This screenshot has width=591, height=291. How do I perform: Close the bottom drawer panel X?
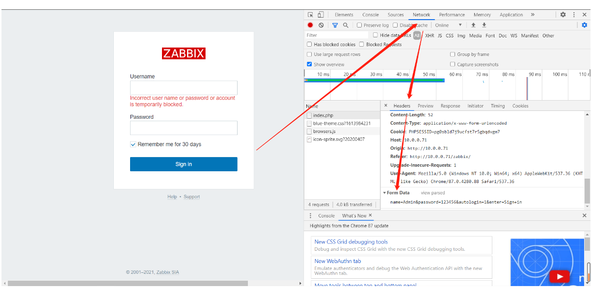pos(584,215)
